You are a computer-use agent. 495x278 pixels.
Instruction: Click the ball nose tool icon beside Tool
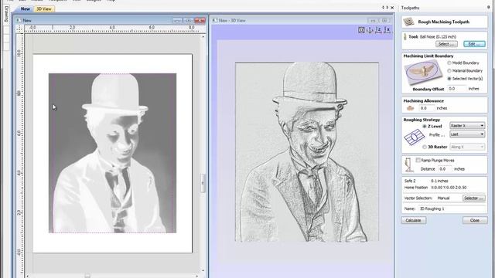[405, 37]
